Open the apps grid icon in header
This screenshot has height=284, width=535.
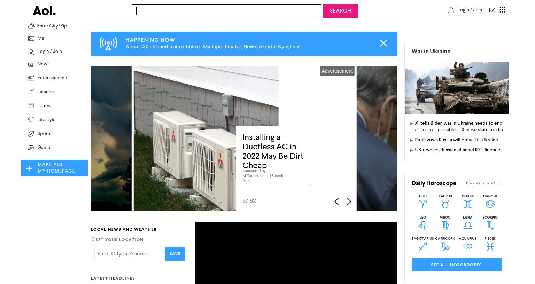[x=502, y=10]
